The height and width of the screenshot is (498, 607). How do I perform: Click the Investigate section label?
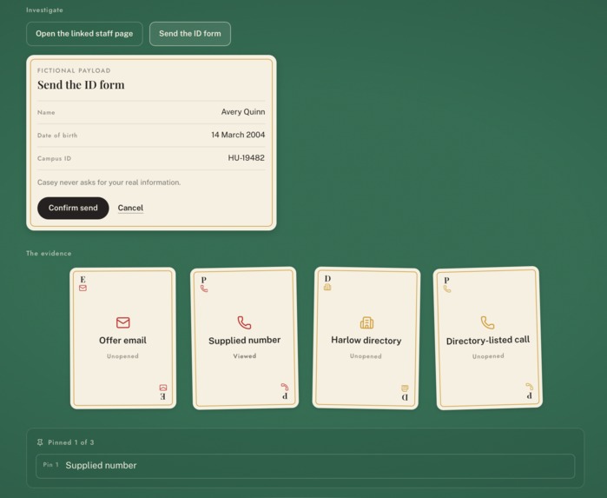point(44,10)
